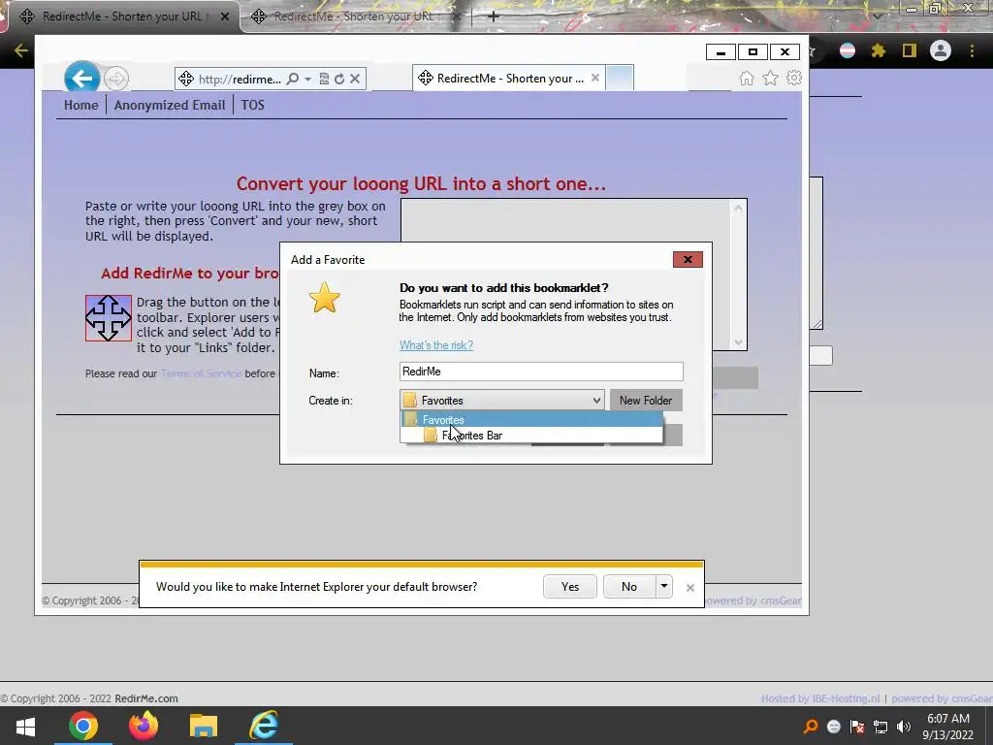
Task: Open a new blank tab in IE
Action: pos(620,78)
